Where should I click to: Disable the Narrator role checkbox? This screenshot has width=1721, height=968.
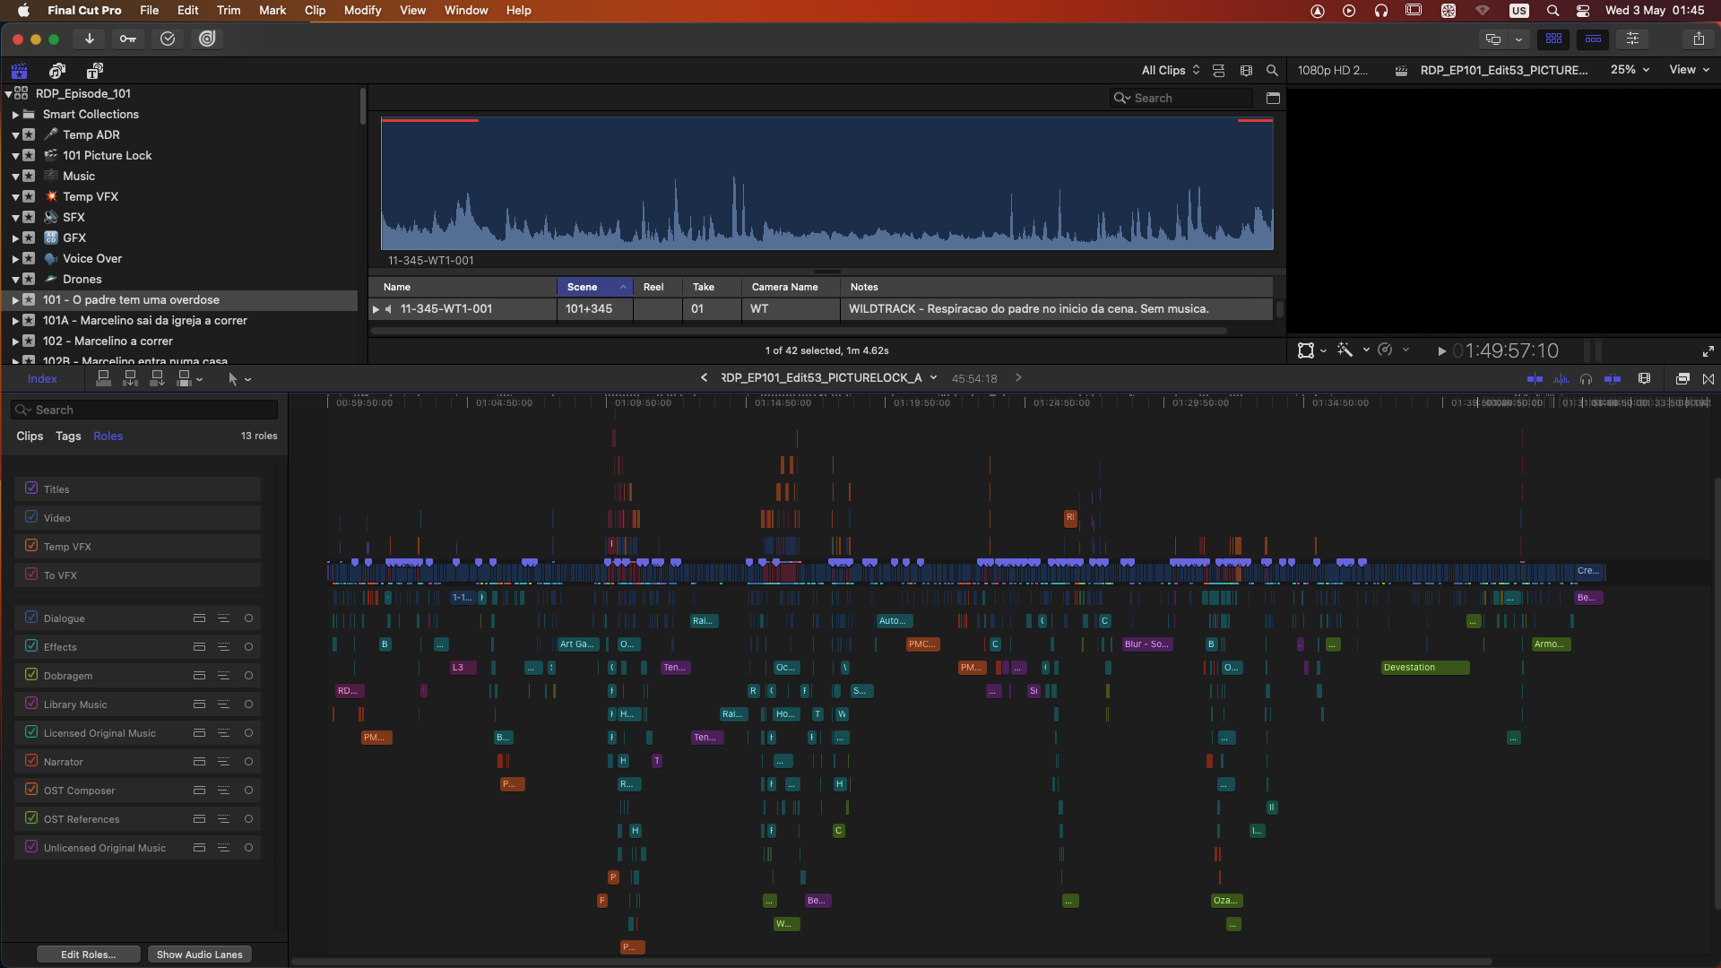tap(31, 761)
